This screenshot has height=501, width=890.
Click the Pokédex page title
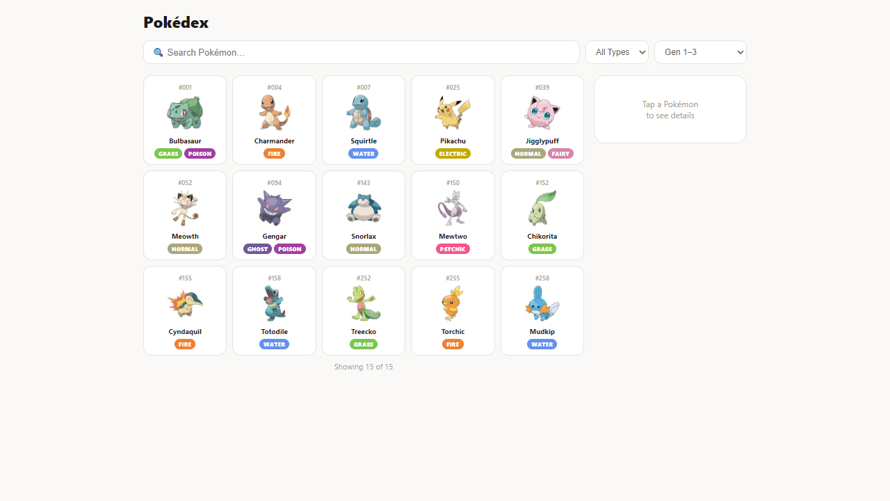[x=176, y=22]
